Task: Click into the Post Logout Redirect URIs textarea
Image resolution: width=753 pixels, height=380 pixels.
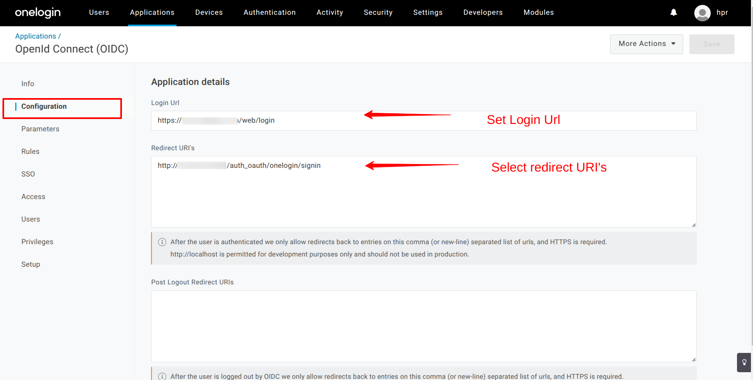Action: pos(424,326)
